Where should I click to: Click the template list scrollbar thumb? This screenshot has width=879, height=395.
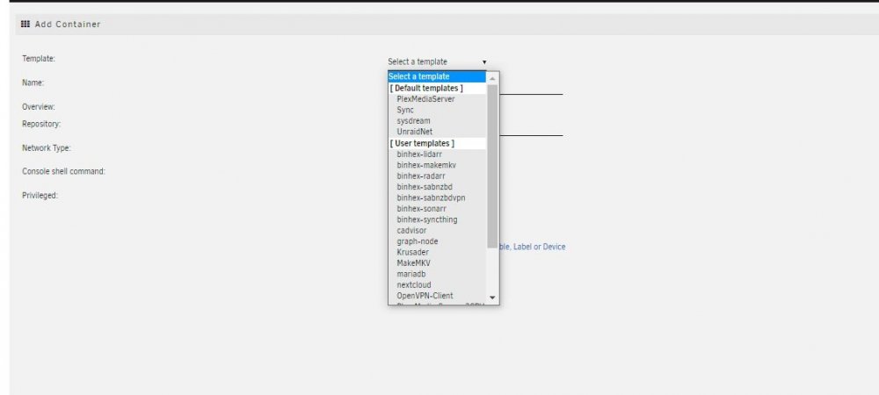pyautogui.click(x=493, y=166)
